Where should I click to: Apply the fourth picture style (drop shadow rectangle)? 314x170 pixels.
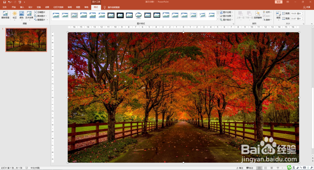pyautogui.click(x=84, y=15)
